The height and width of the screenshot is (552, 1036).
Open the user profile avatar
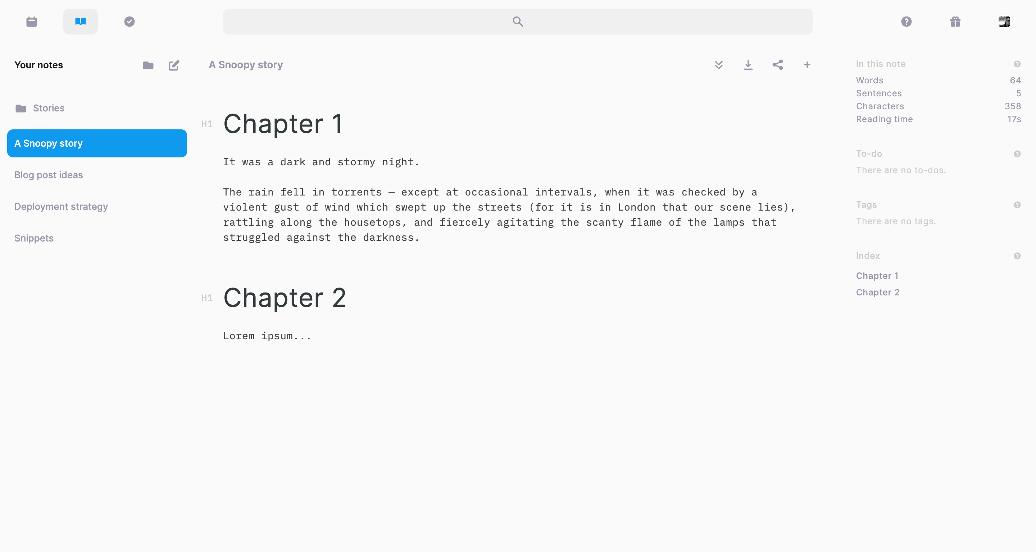point(1004,21)
